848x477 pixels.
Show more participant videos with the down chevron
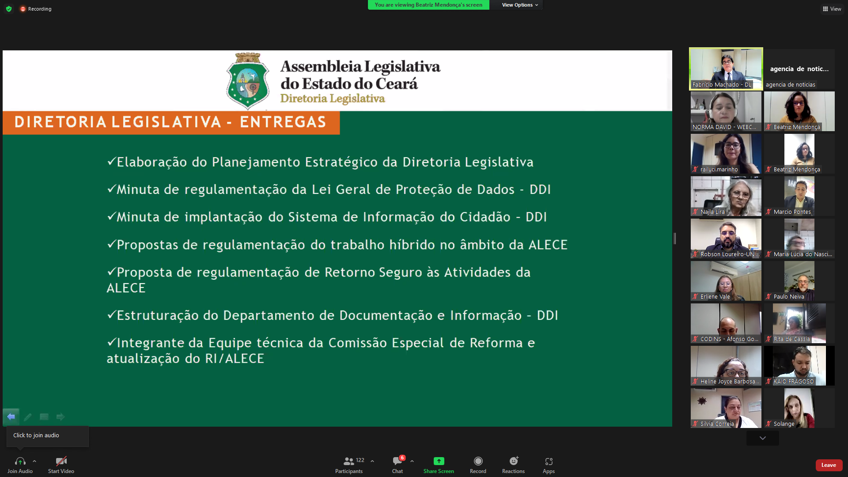(762, 438)
